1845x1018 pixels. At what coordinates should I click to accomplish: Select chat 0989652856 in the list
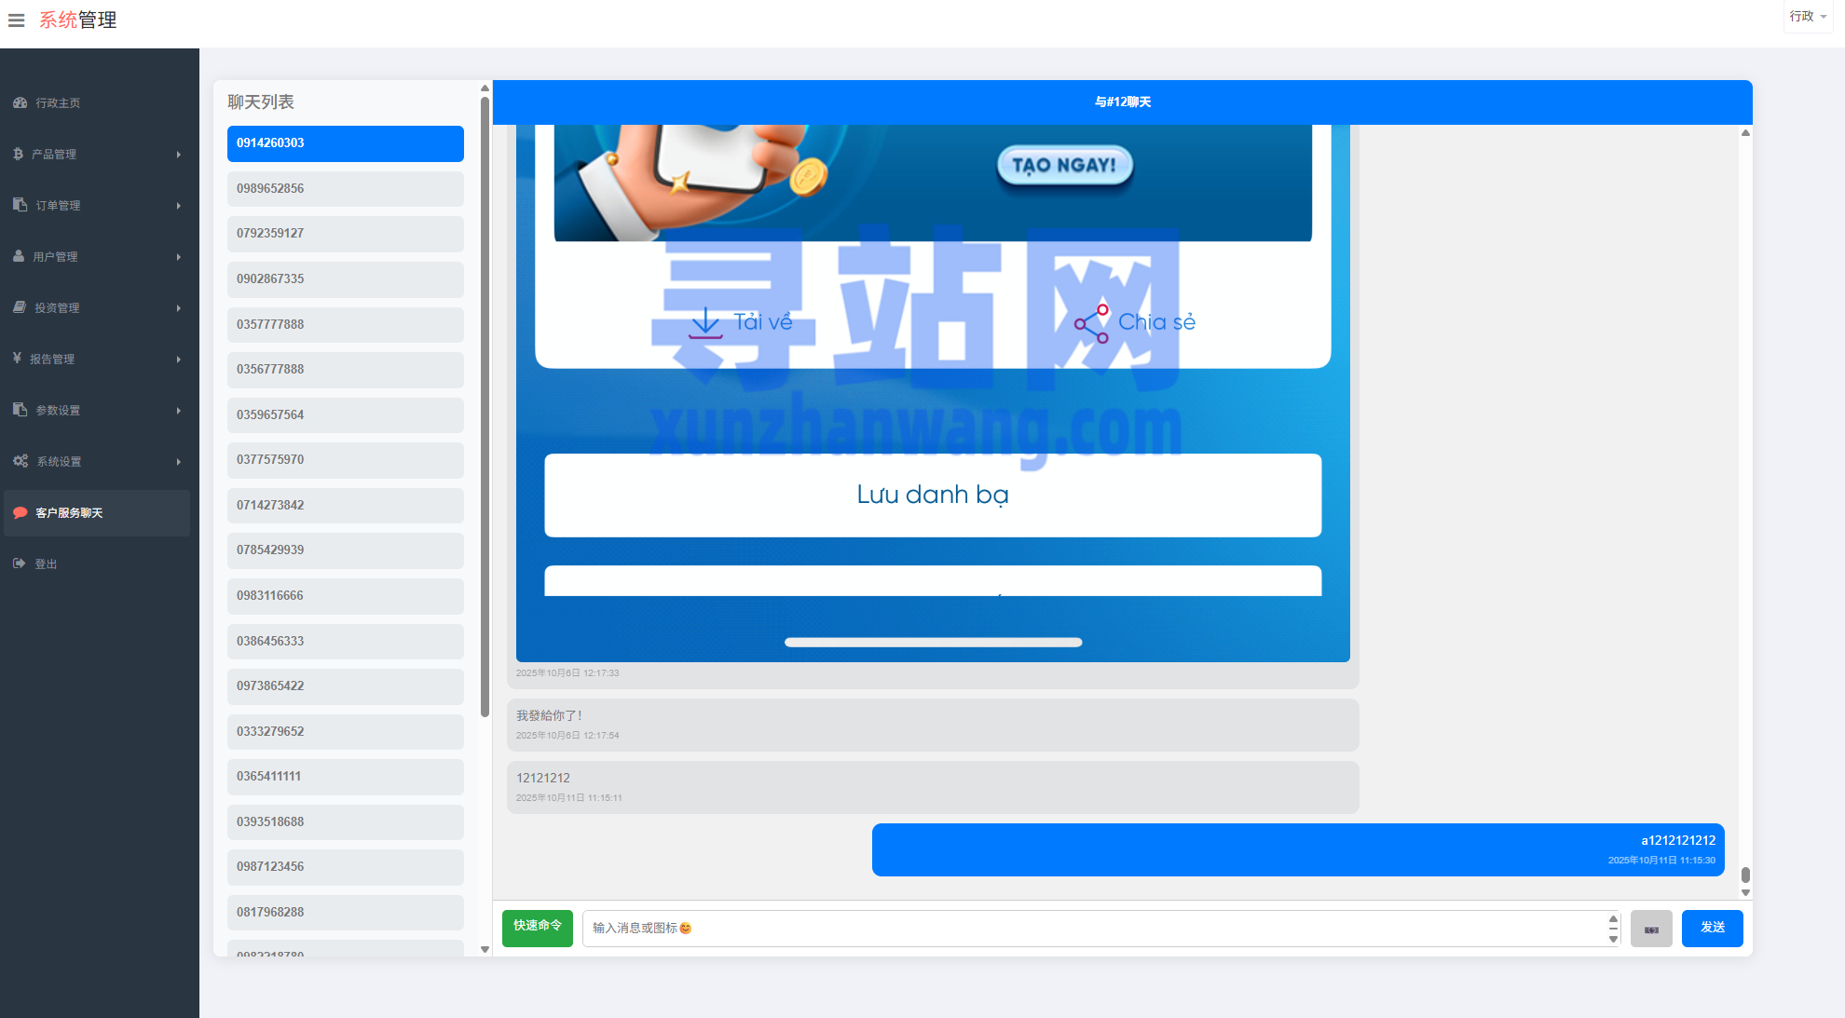click(345, 188)
